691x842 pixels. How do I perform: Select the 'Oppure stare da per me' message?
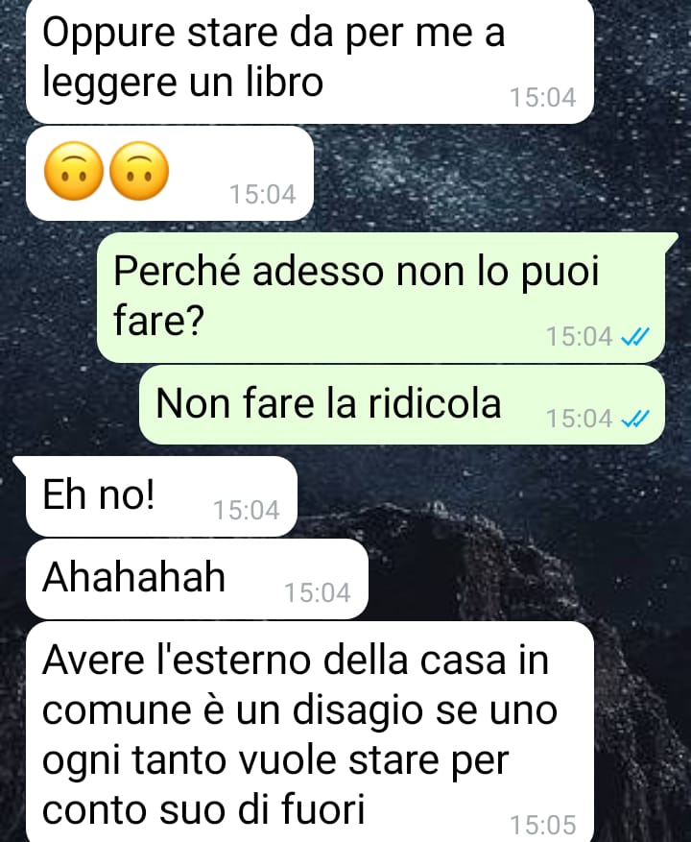pos(310,61)
